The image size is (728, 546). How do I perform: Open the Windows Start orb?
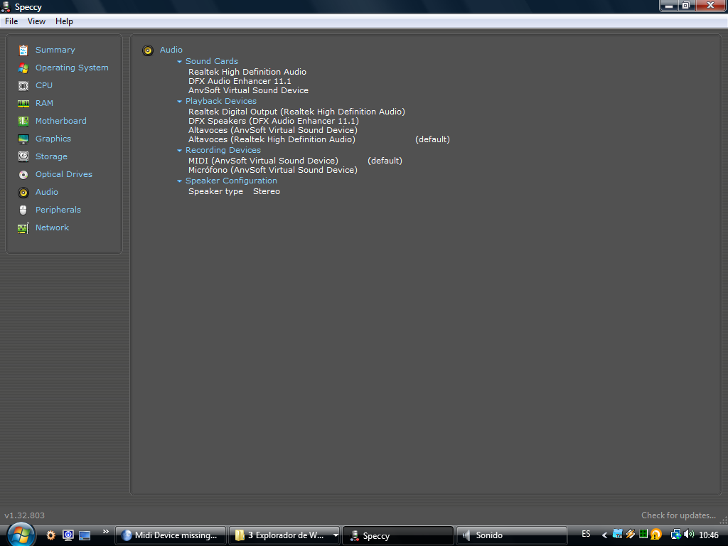(21, 535)
